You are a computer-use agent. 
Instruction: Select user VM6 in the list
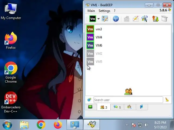(x=128, y=45)
